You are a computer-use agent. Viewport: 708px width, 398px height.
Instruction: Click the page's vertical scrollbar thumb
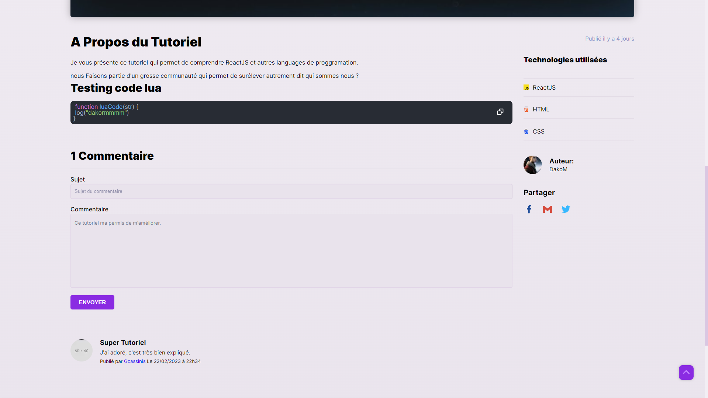(706, 255)
